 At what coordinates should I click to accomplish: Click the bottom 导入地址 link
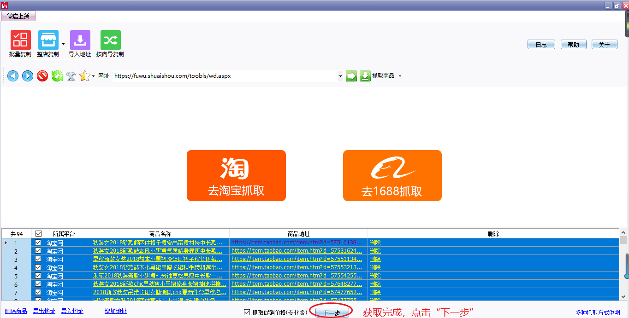(72, 312)
